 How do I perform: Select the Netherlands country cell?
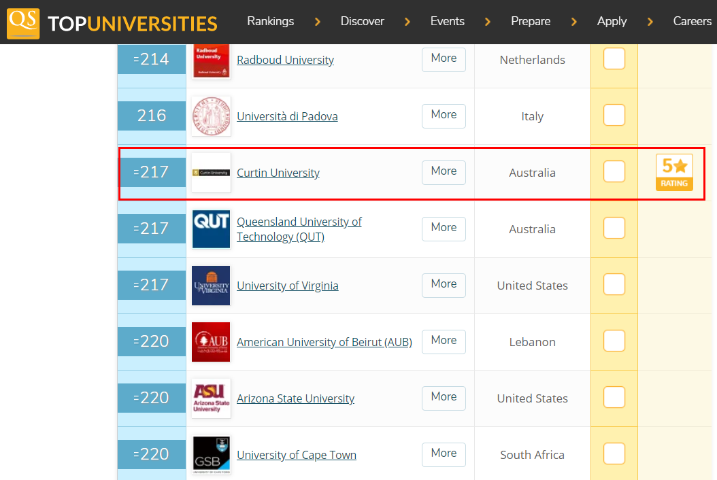(x=532, y=60)
